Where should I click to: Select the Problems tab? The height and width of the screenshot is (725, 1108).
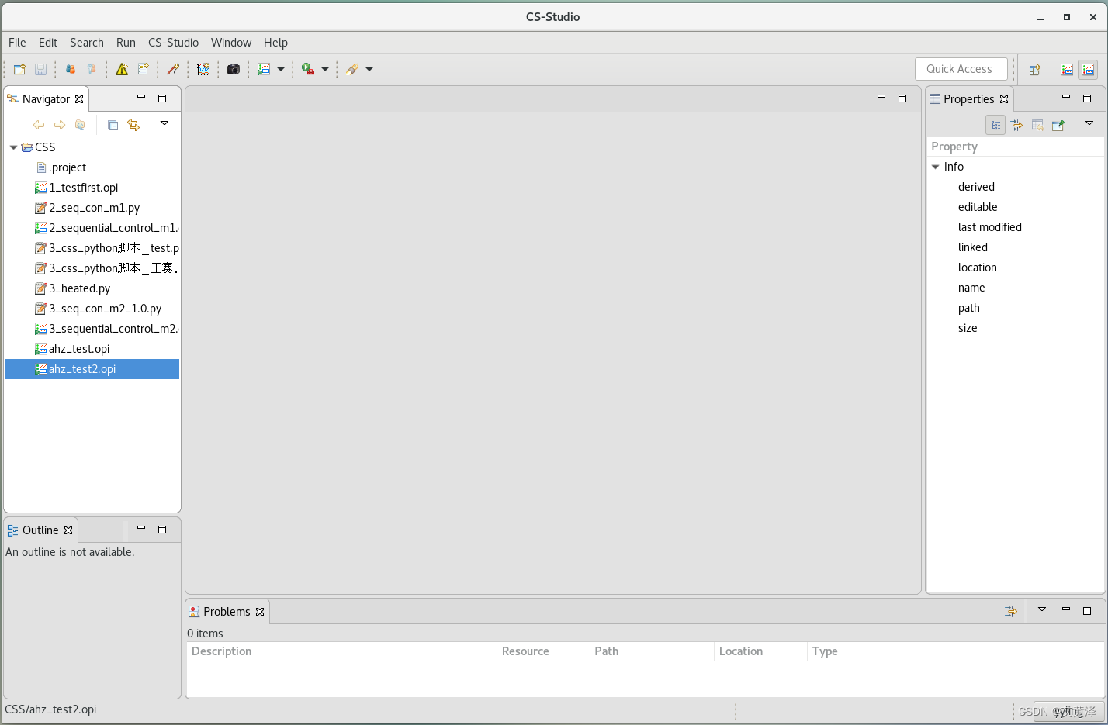pyautogui.click(x=227, y=612)
